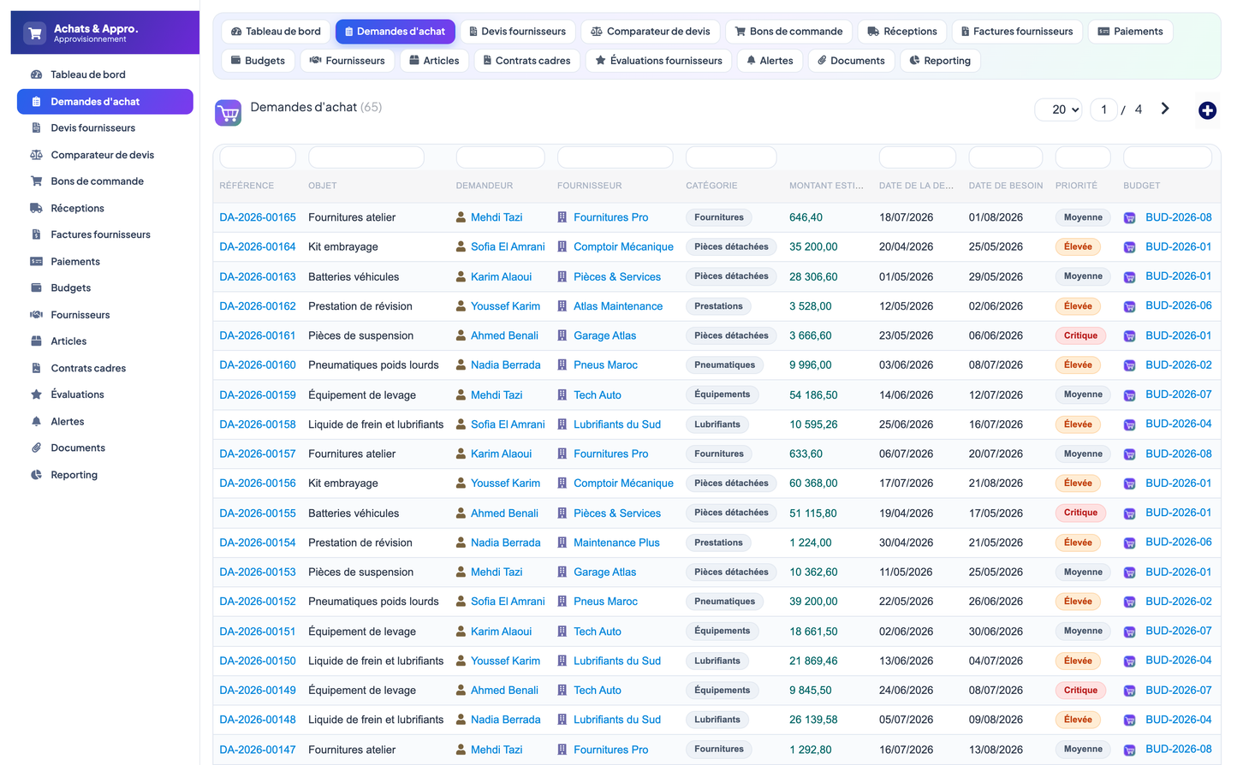
Task: Click the Demandes d'achat header cart icon
Action: click(228, 113)
